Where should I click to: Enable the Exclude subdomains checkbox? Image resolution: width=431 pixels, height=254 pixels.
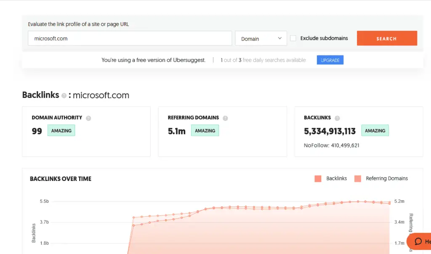click(293, 38)
